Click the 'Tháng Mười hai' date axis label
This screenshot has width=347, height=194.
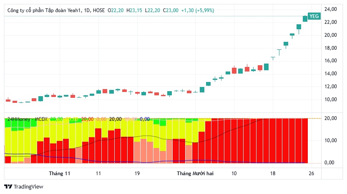(x=195, y=174)
